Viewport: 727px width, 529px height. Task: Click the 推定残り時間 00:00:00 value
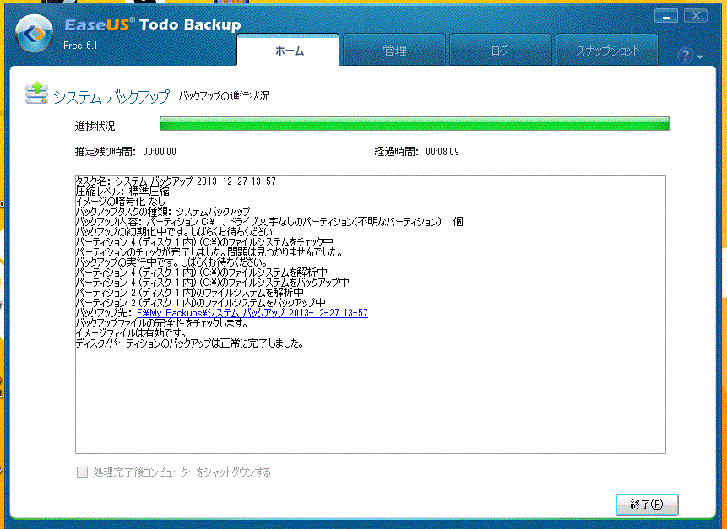pos(160,152)
